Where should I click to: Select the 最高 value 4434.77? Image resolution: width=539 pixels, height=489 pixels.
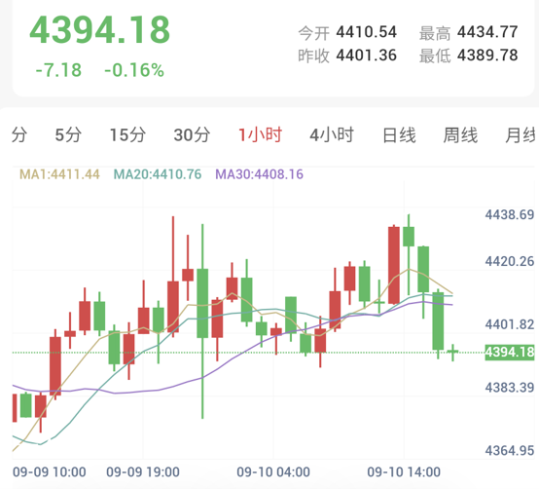tap(487, 32)
